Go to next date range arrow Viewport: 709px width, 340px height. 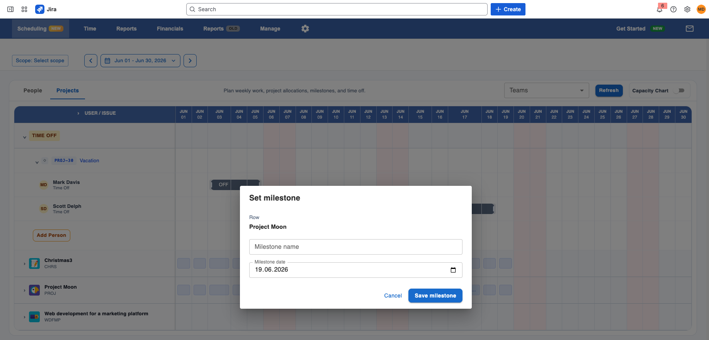point(190,61)
